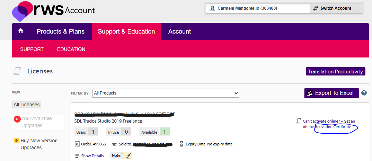Viewport: 372px width, 161px height.
Task: Click the red 0 upgrades badge
Action: [x=17, y=119]
